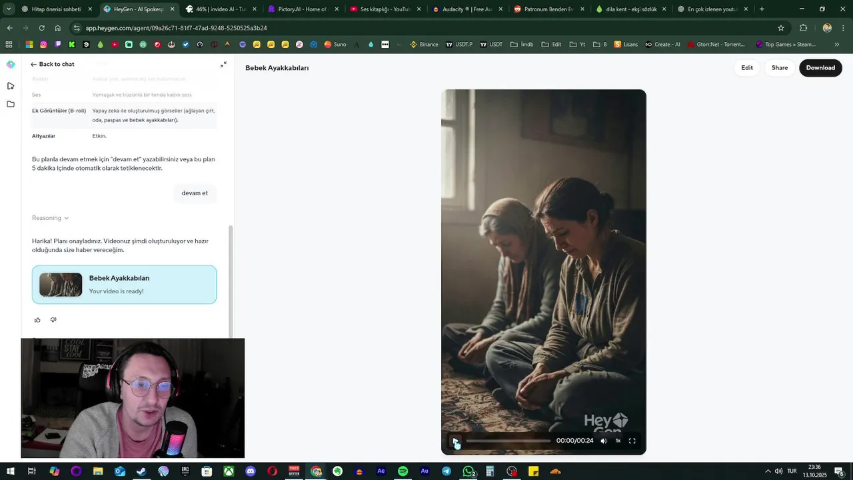
Task: Open the Bebek Ayakkabıları video card
Action: point(124,285)
